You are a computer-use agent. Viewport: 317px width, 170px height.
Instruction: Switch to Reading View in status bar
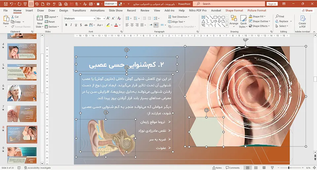tap(264, 168)
